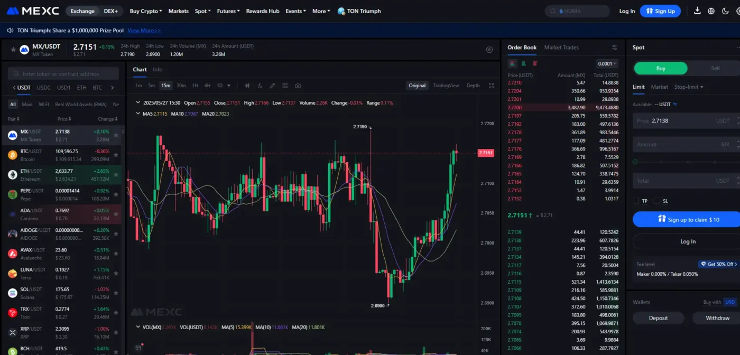Open the 0.0001 price precision dropdown
This screenshot has height=355, width=740.
click(x=607, y=63)
